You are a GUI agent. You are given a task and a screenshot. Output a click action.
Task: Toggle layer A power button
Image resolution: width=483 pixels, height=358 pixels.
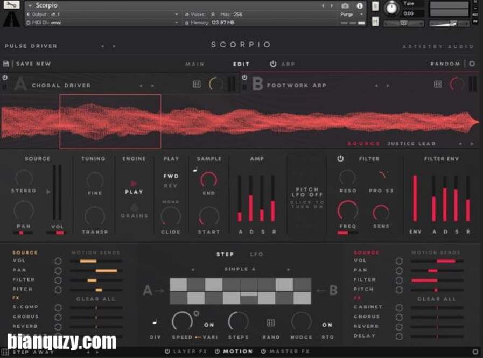[x=5, y=78]
